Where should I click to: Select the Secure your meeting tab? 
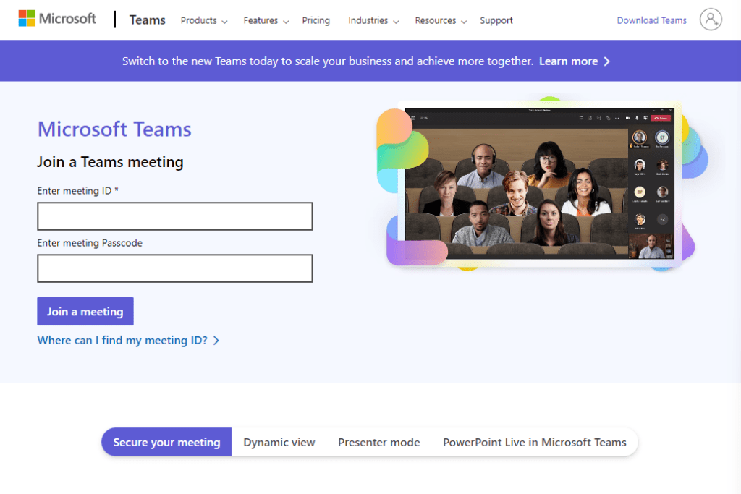coord(166,442)
